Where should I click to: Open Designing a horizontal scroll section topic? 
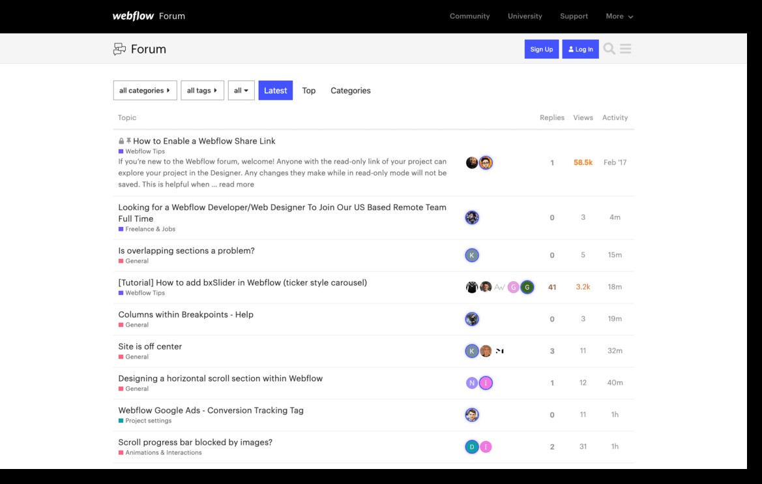tap(220, 378)
